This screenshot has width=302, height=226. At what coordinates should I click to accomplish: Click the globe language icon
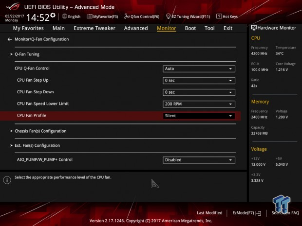pos(64,17)
